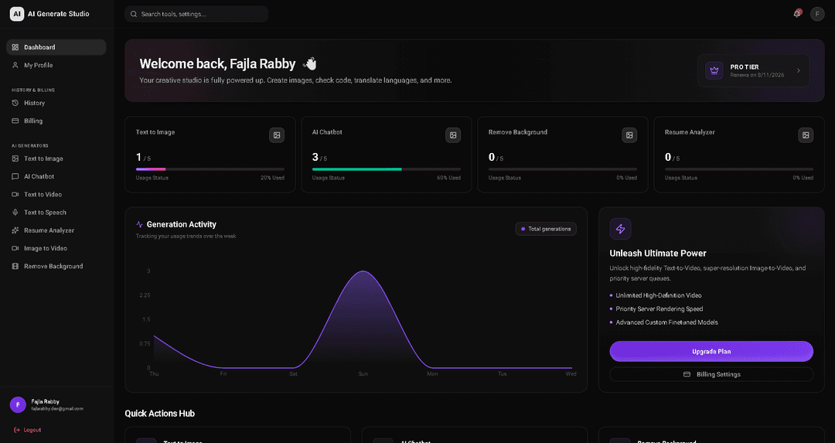
Task: Click the Resume Analyzer stat card title
Action: 690,132
